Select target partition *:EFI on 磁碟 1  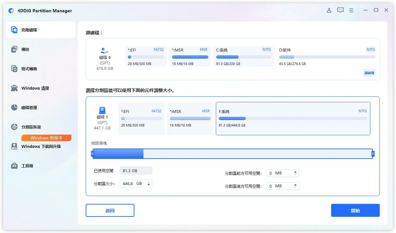pos(142,118)
